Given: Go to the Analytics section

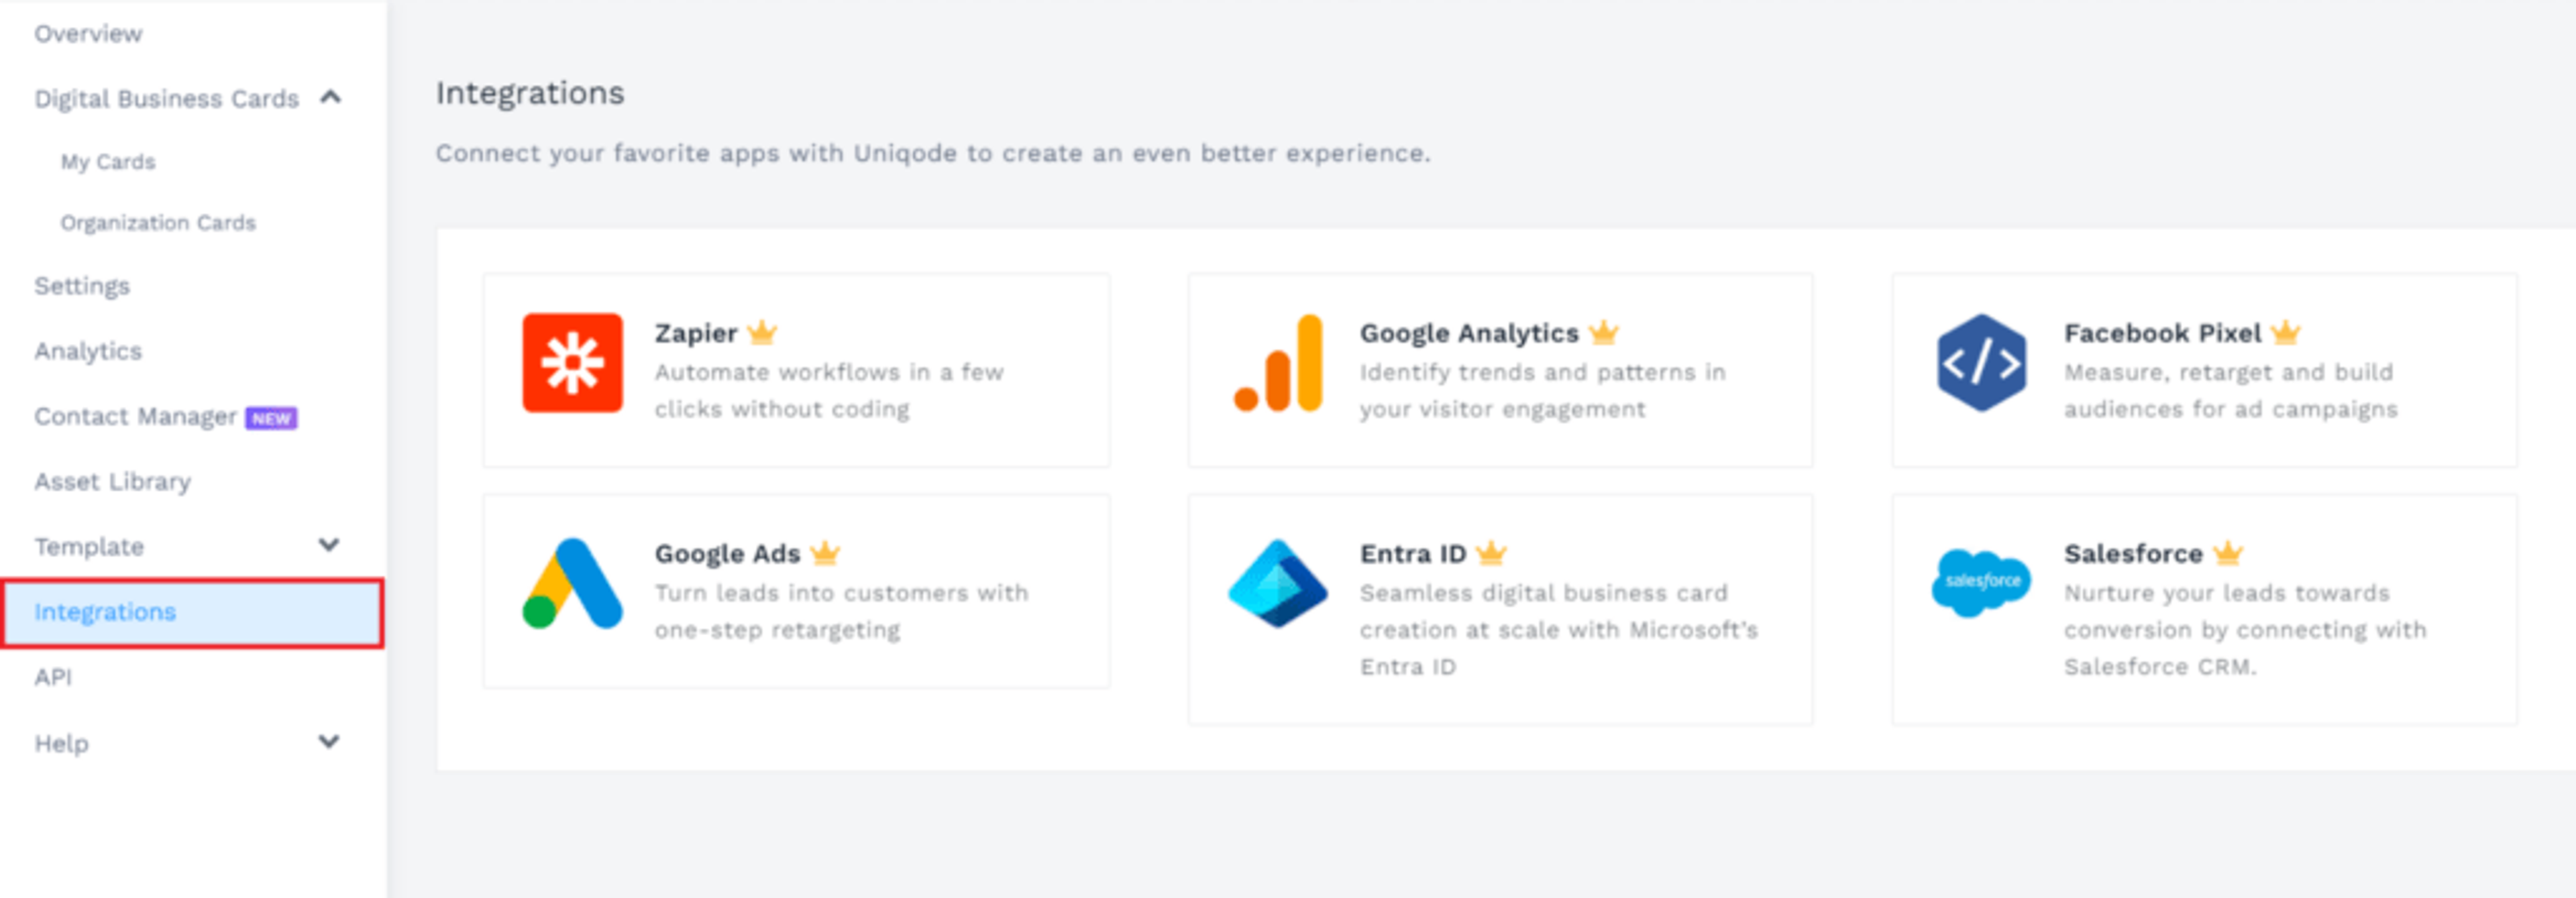Looking at the screenshot, I should pos(87,351).
